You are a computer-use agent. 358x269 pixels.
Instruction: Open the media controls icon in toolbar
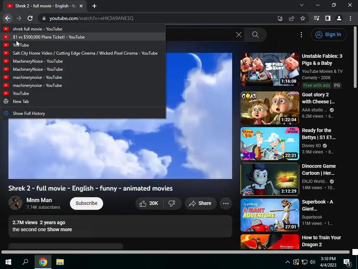coord(316,18)
